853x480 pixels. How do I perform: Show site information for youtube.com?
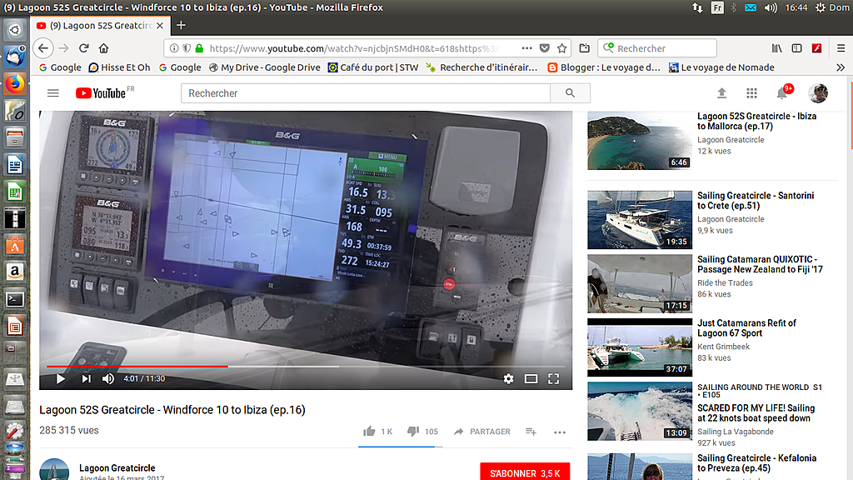173,47
